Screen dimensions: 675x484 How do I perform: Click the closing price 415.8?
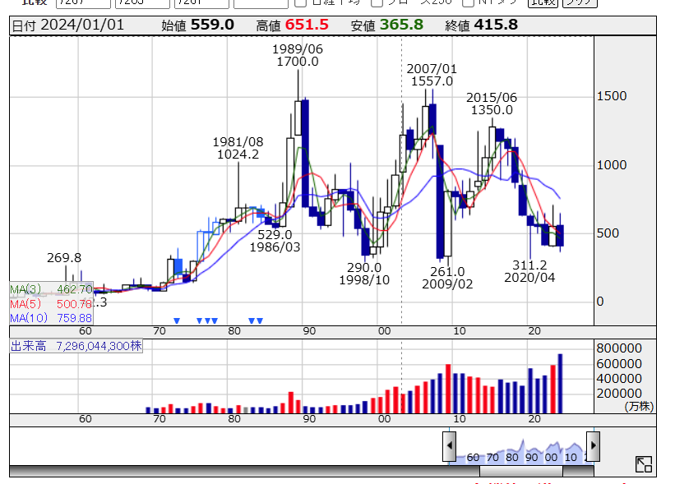tap(496, 25)
